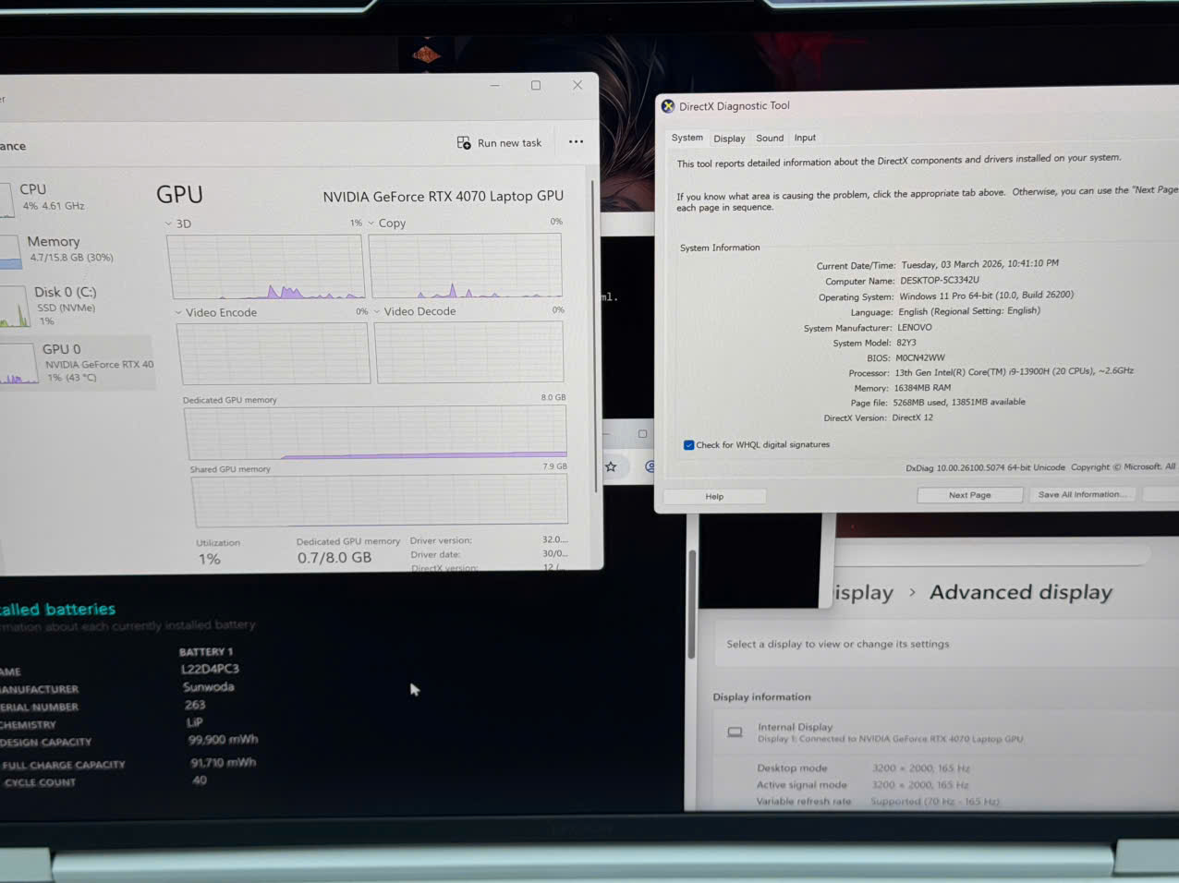Open the three-dot more options menu
Viewport: 1179px width, 883px height.
tap(576, 141)
